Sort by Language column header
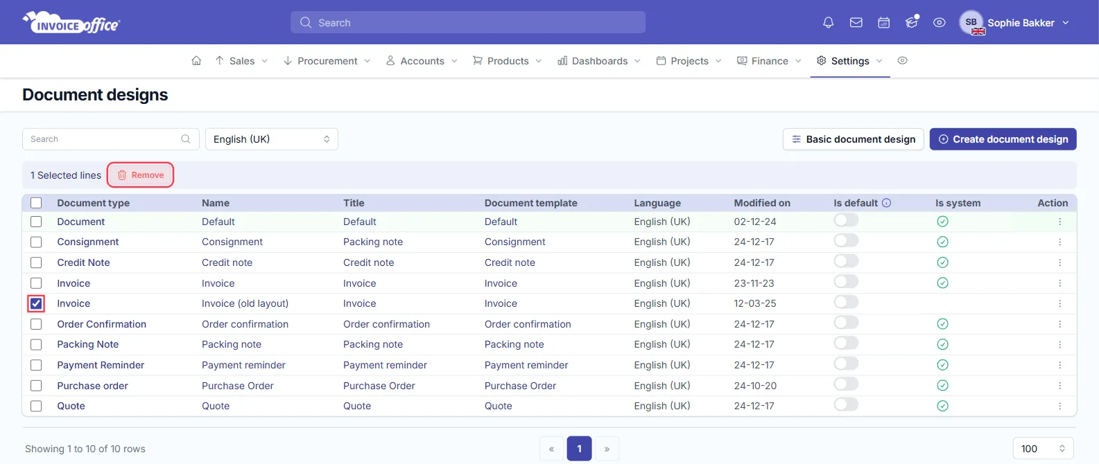 [x=657, y=203]
